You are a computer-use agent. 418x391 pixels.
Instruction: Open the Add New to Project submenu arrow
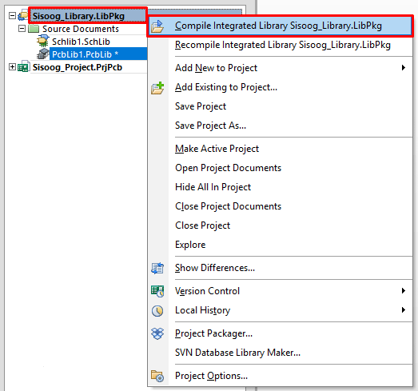click(404, 68)
